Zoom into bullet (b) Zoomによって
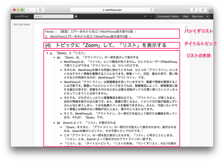 coord(54,123)
